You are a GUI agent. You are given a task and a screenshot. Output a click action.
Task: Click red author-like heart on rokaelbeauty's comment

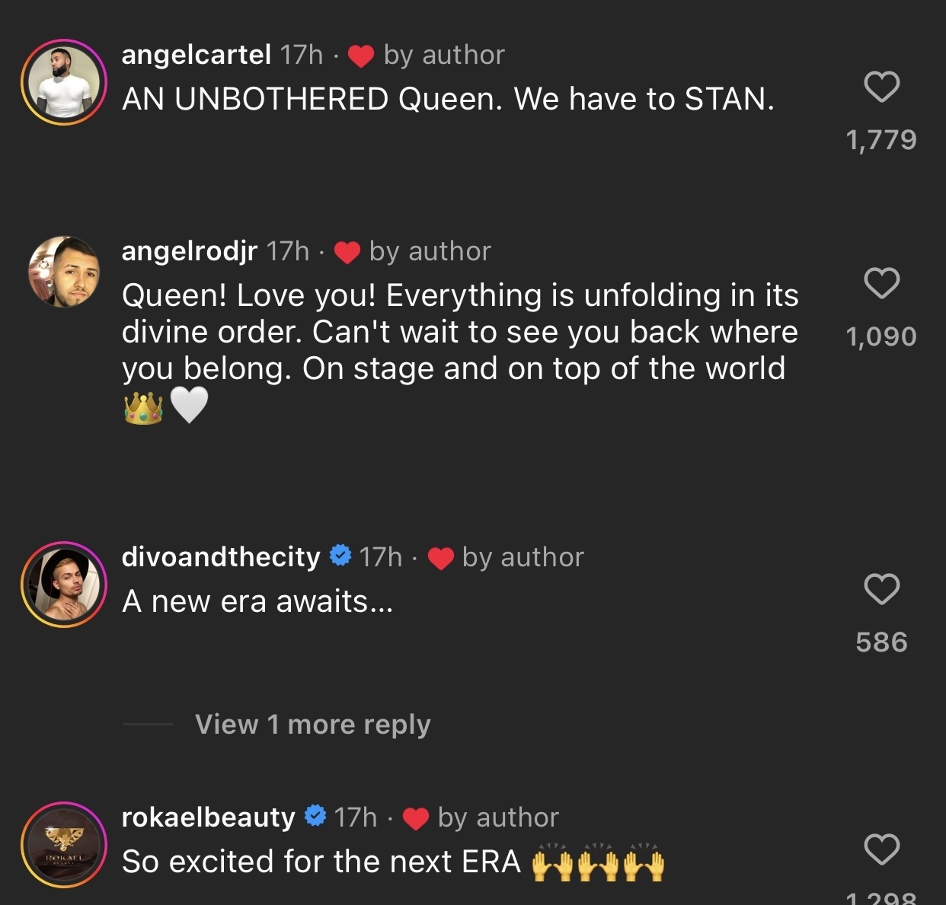(x=416, y=819)
